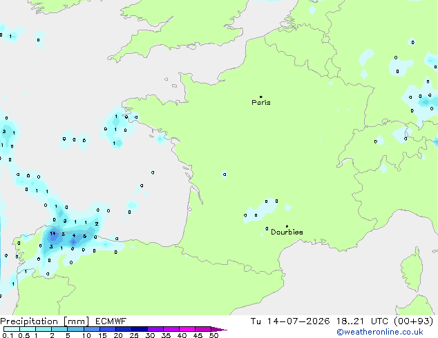The height and width of the screenshot is (338, 438).
Task: Select the Paris city label
Action: pyautogui.click(x=261, y=102)
